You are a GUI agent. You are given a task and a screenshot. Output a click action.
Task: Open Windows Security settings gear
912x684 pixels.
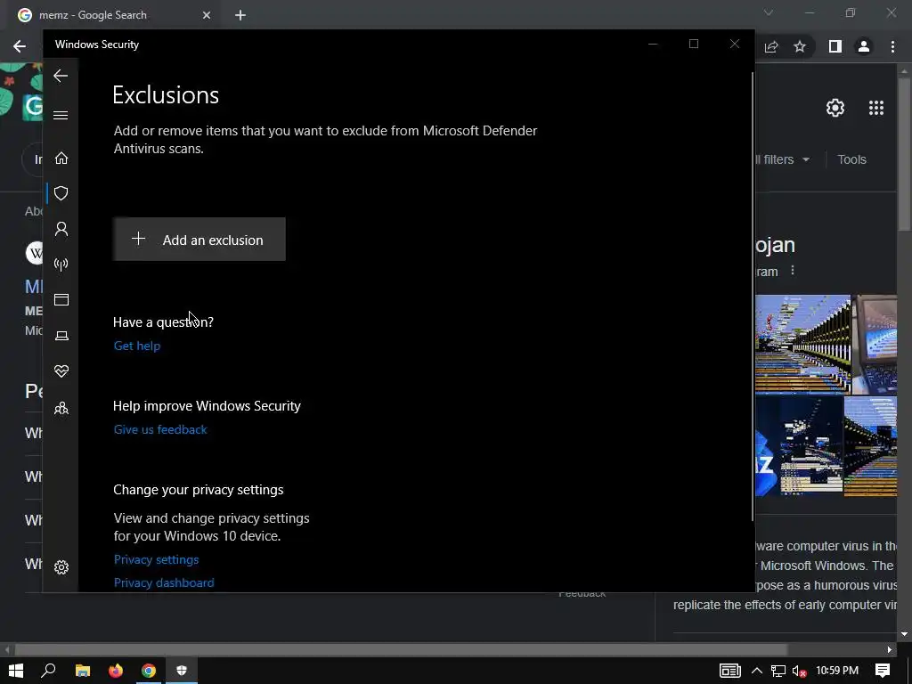click(x=61, y=567)
